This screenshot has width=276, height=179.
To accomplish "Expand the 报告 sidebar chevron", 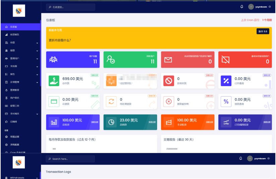I will pyautogui.click(x=37, y=74).
